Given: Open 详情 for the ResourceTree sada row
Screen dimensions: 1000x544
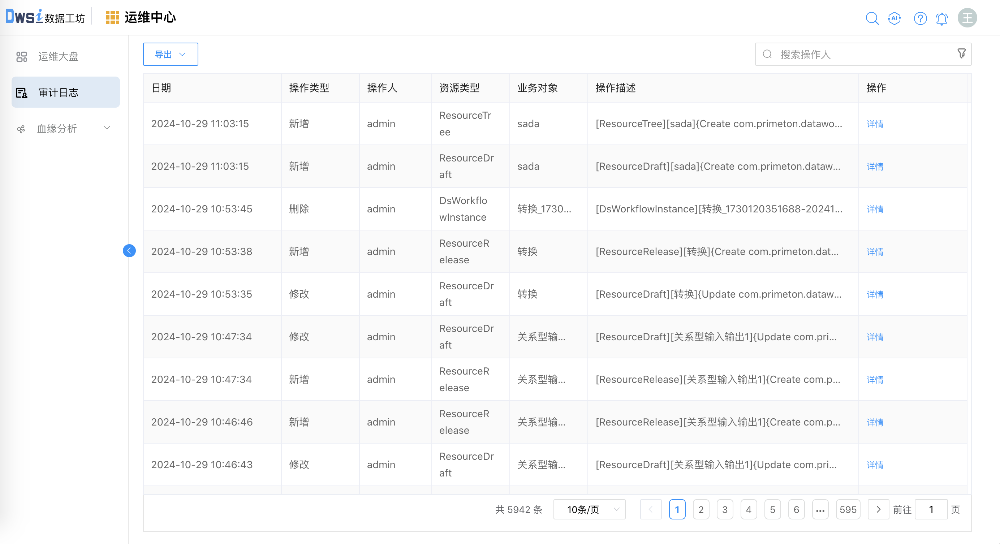Looking at the screenshot, I should pyautogui.click(x=875, y=124).
